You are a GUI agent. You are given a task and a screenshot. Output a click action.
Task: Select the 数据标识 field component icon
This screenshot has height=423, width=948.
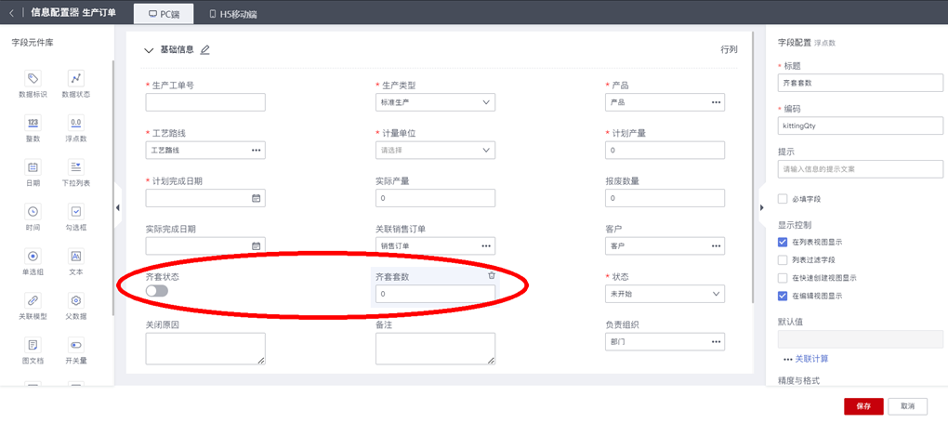pyautogui.click(x=33, y=79)
